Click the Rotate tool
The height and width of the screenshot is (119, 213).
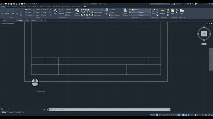point(36,10)
